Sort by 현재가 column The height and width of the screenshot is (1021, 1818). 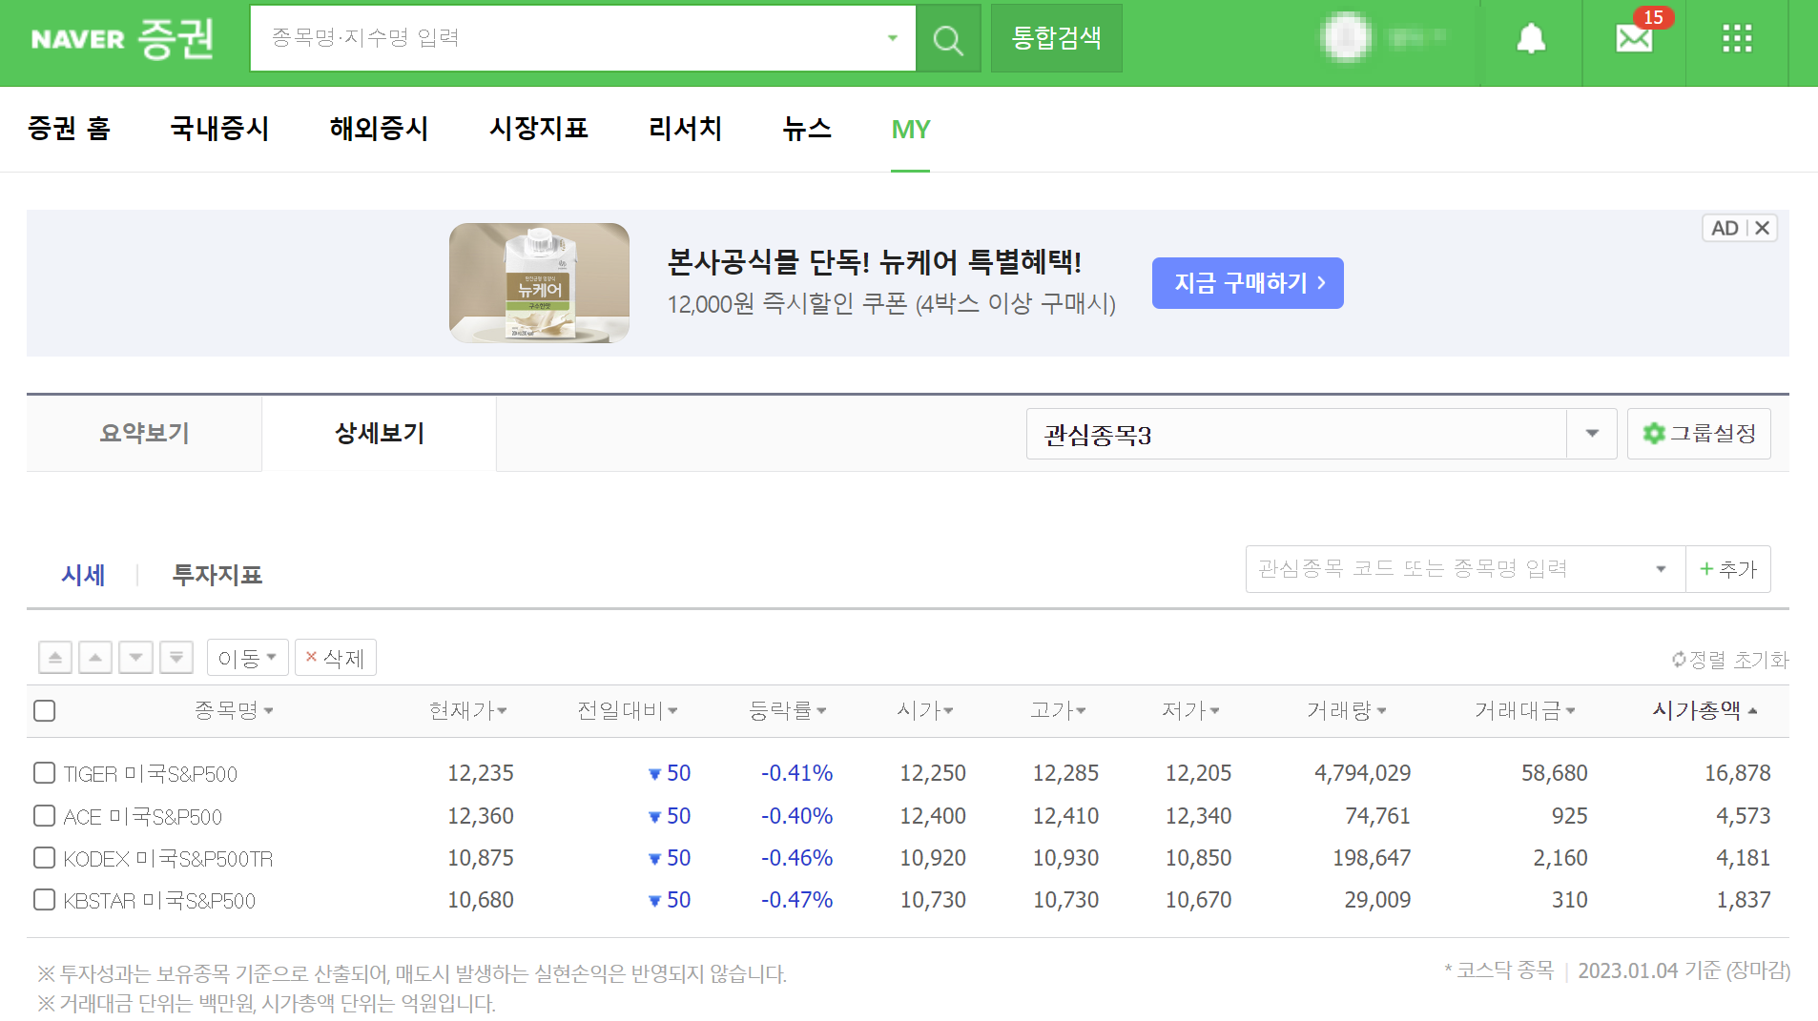point(467,710)
